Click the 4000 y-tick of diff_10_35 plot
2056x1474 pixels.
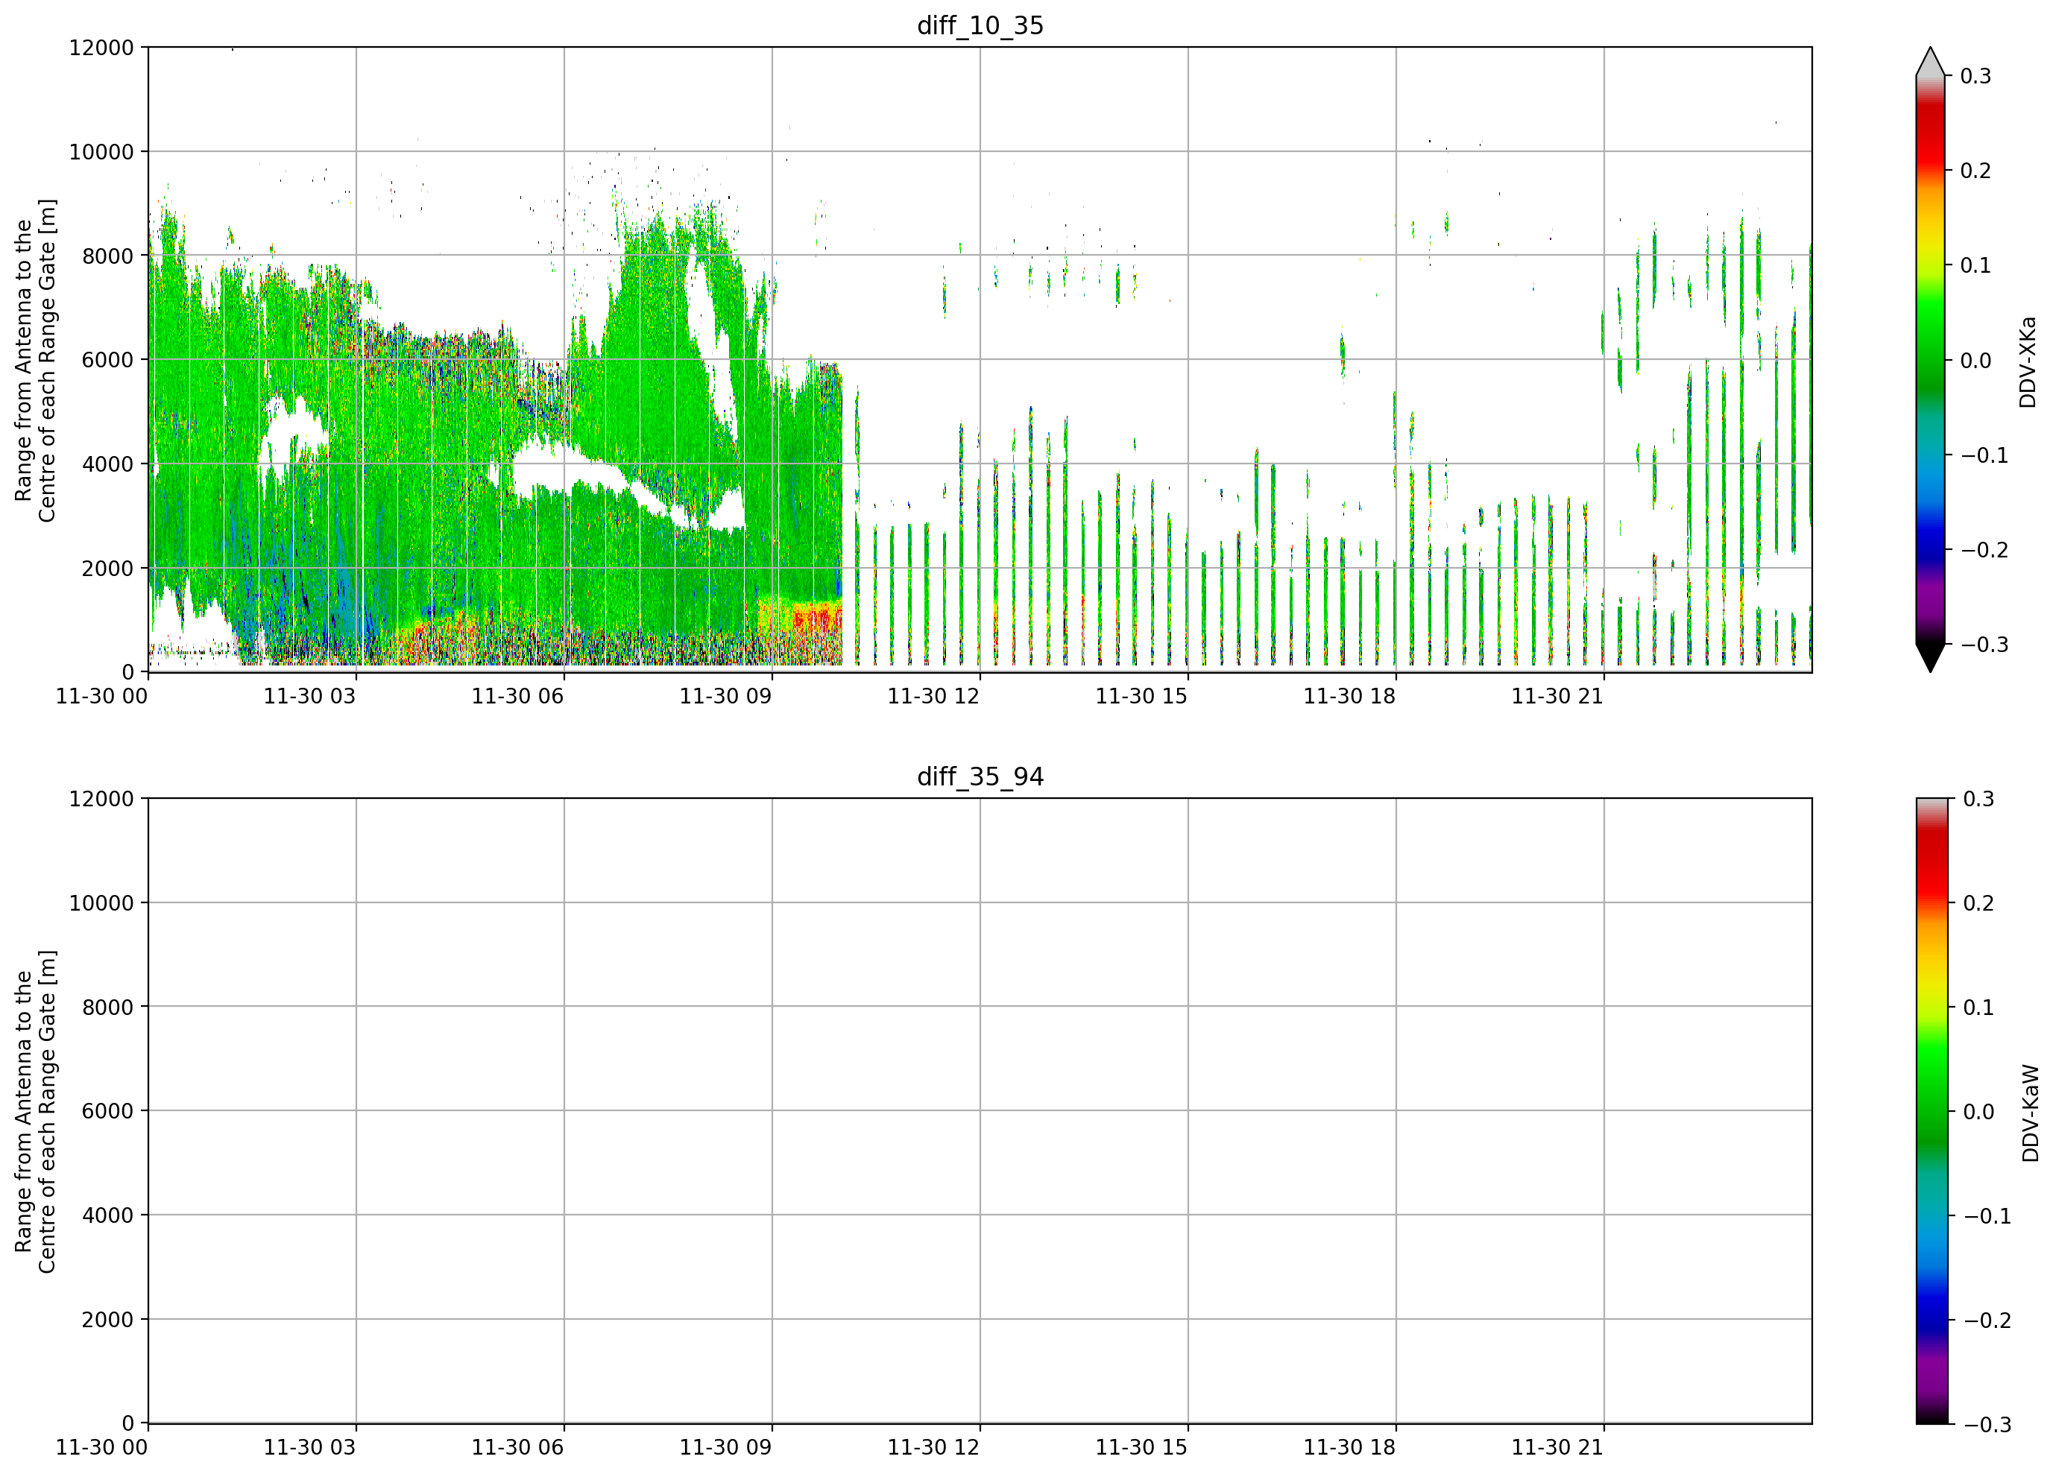pyautogui.click(x=108, y=464)
